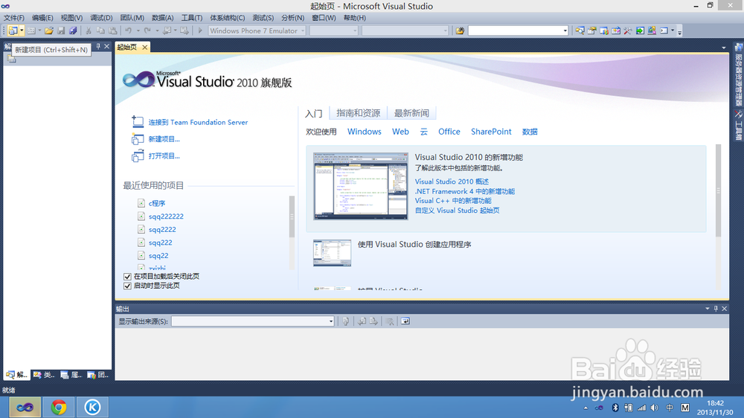Open the dropdown arrow beside New Project
The width and height of the screenshot is (744, 418).
(x=22, y=30)
